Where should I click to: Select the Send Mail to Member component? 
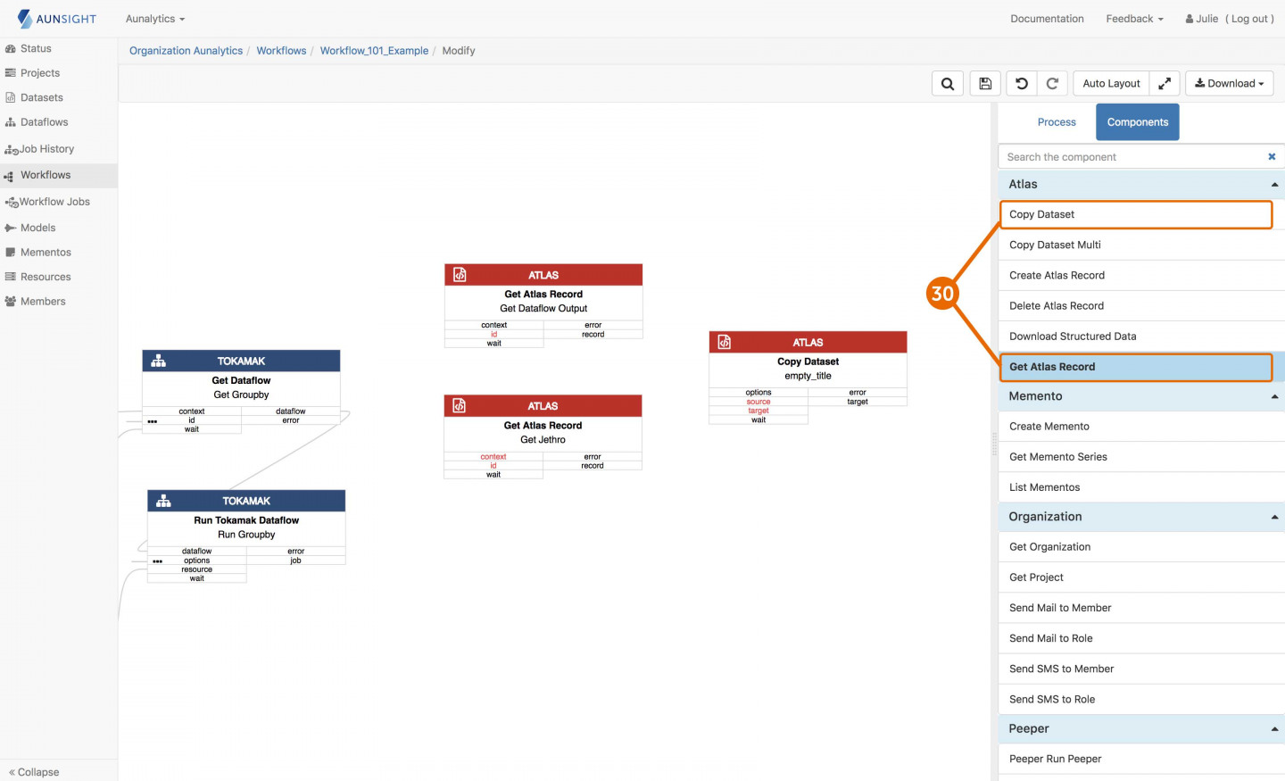pyautogui.click(x=1141, y=608)
